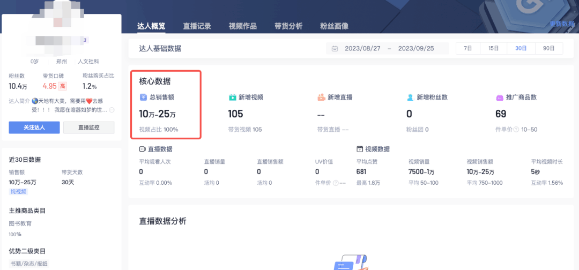Click the 书籍/杂志/报纸 category tag
This screenshot has height=270, width=579.
click(x=29, y=264)
